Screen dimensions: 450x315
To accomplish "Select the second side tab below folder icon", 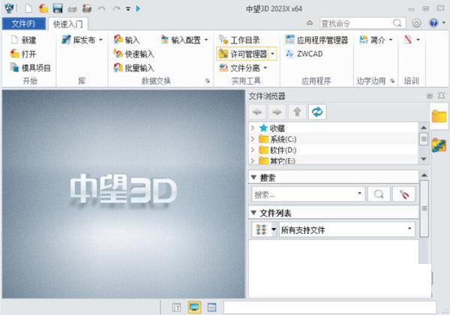I will pyautogui.click(x=439, y=145).
